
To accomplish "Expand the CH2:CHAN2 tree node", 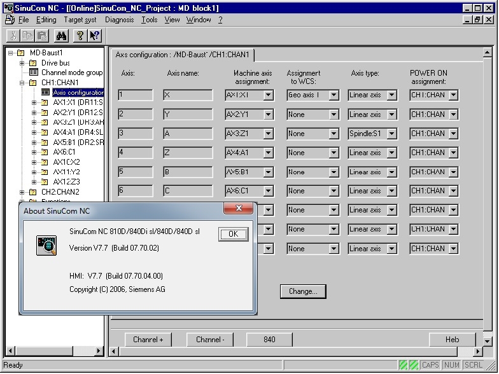I will pos(22,192).
